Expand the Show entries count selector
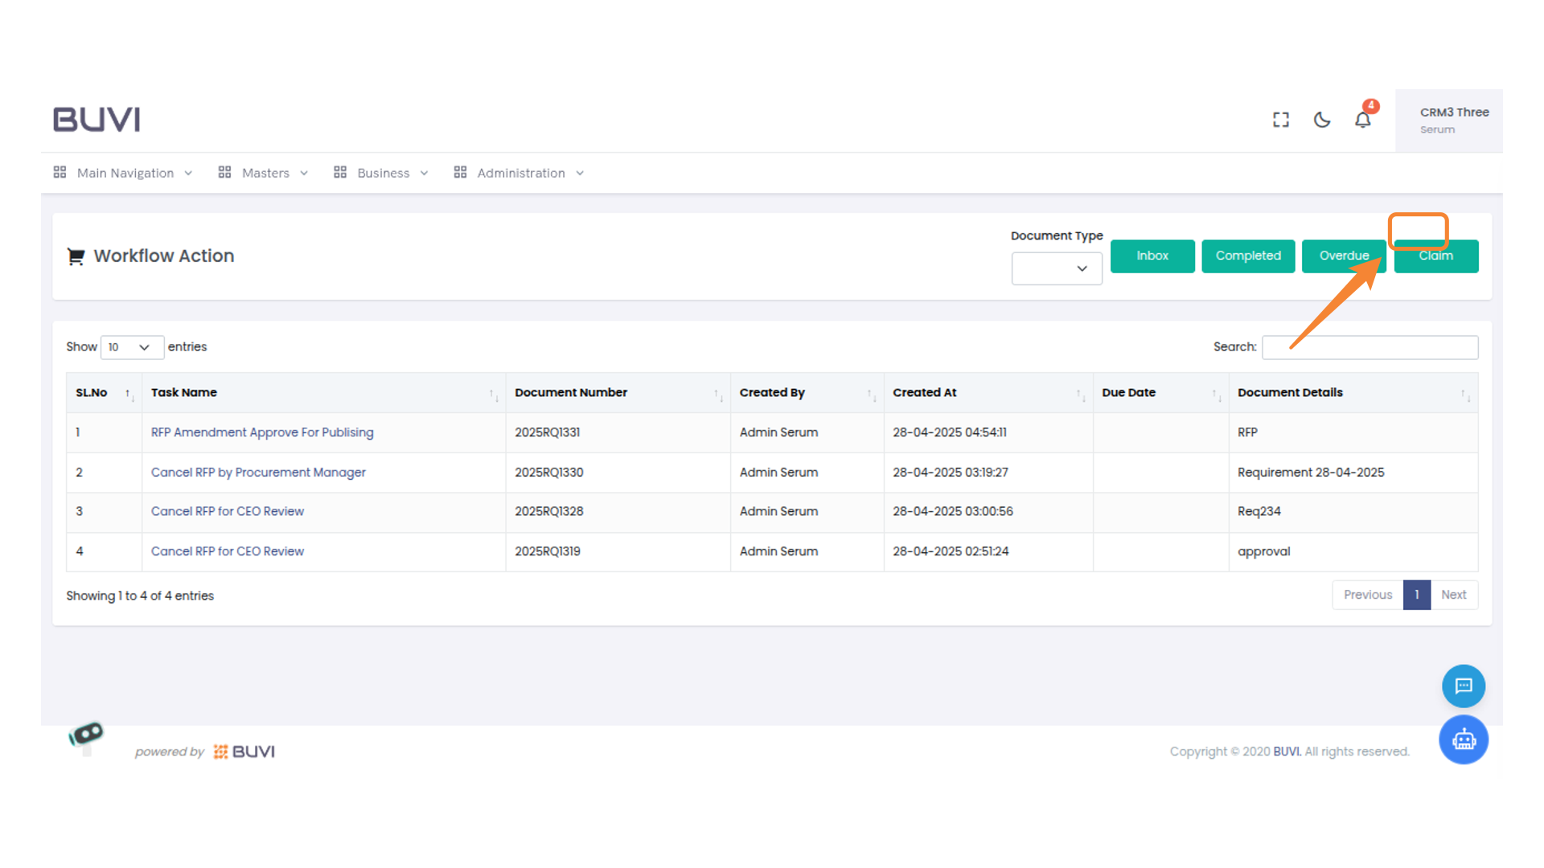Viewport: 1544px width, 868px height. [131, 346]
